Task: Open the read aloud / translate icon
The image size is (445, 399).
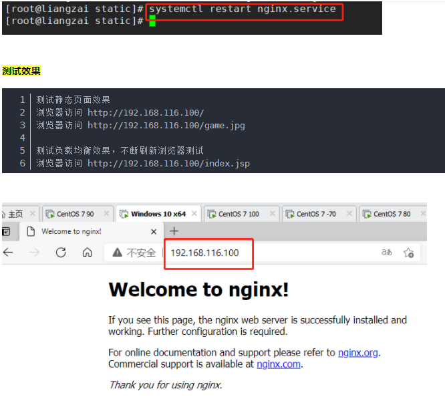Action: (387, 252)
